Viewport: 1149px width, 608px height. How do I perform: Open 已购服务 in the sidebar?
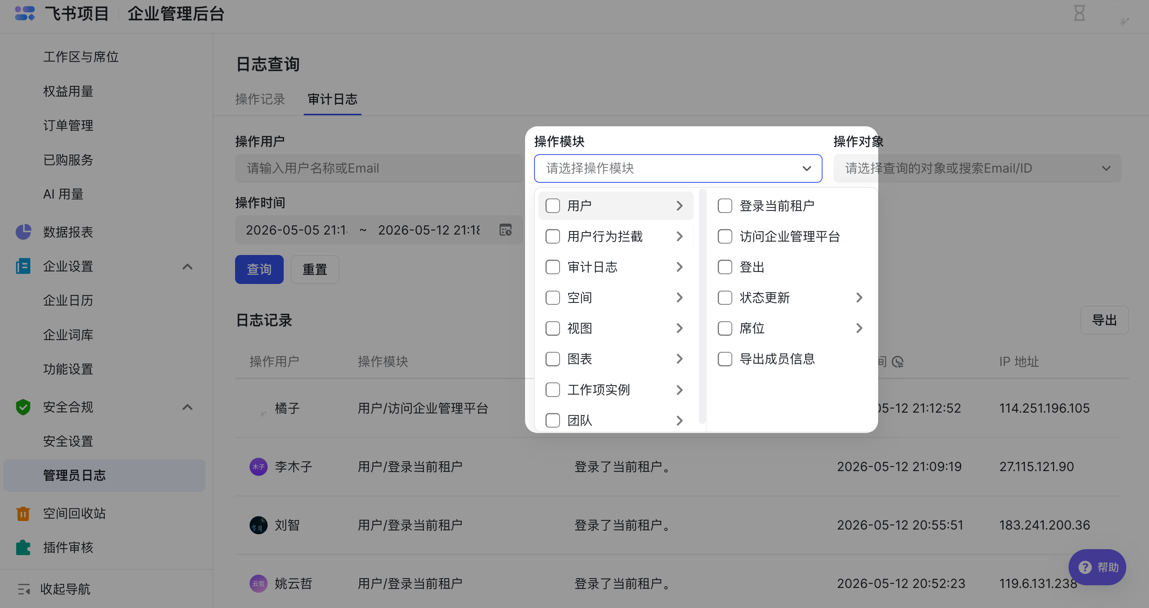point(68,160)
